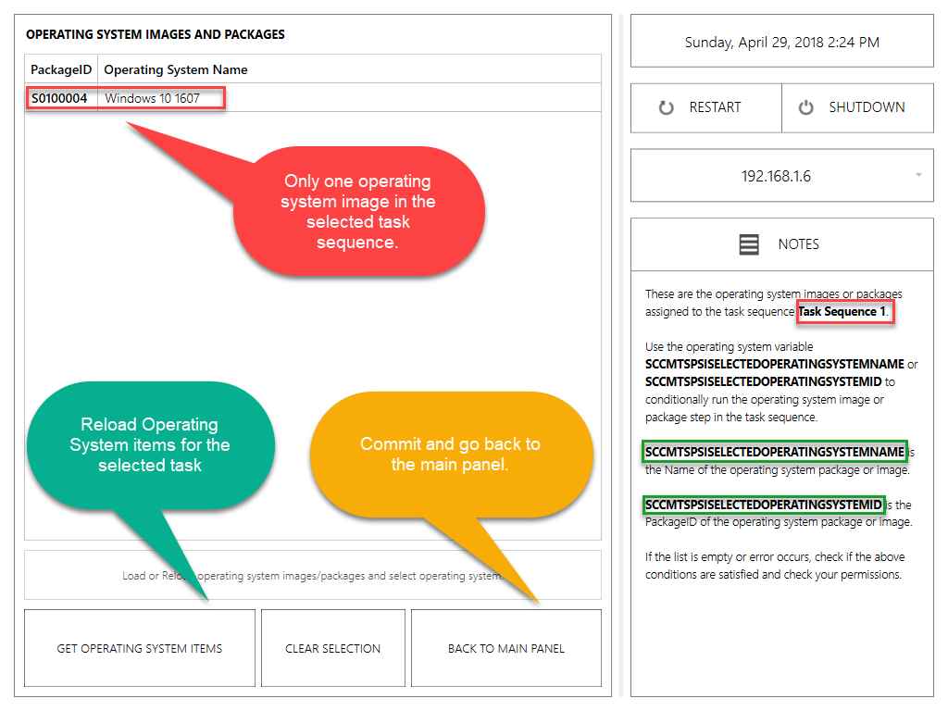Click the restart circular arrow icon

666,107
